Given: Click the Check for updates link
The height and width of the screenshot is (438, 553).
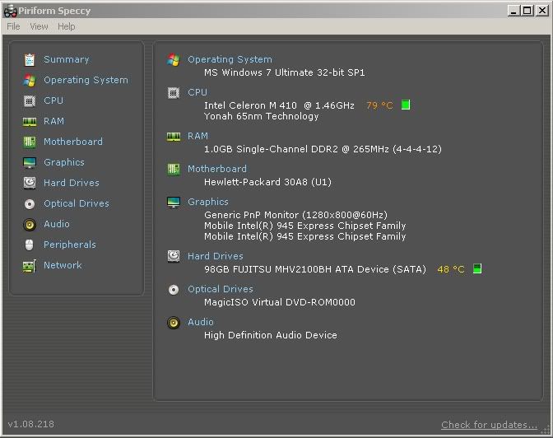Looking at the screenshot, I should [x=489, y=425].
